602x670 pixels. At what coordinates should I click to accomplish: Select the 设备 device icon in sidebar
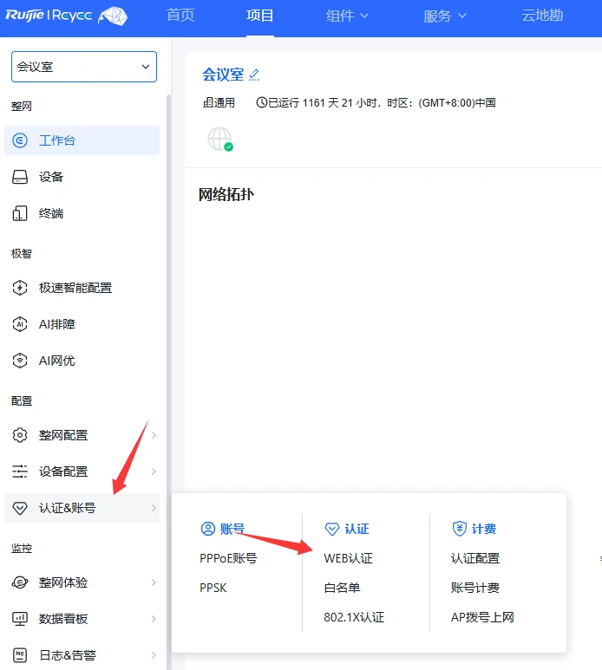(x=20, y=177)
